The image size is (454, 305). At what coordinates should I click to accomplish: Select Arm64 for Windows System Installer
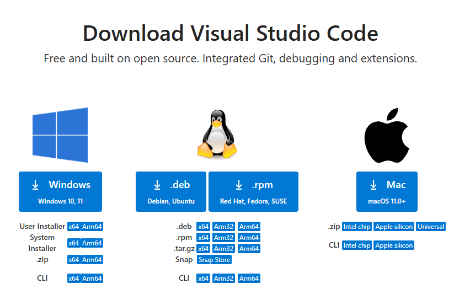click(92, 243)
